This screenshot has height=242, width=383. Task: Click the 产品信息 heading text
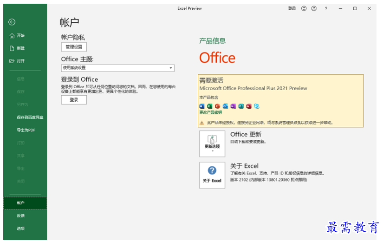212,41
